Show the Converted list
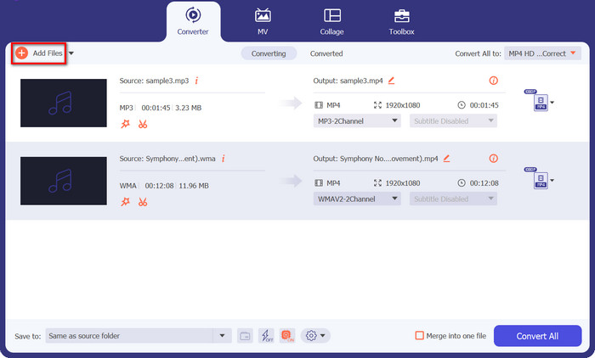 326,53
